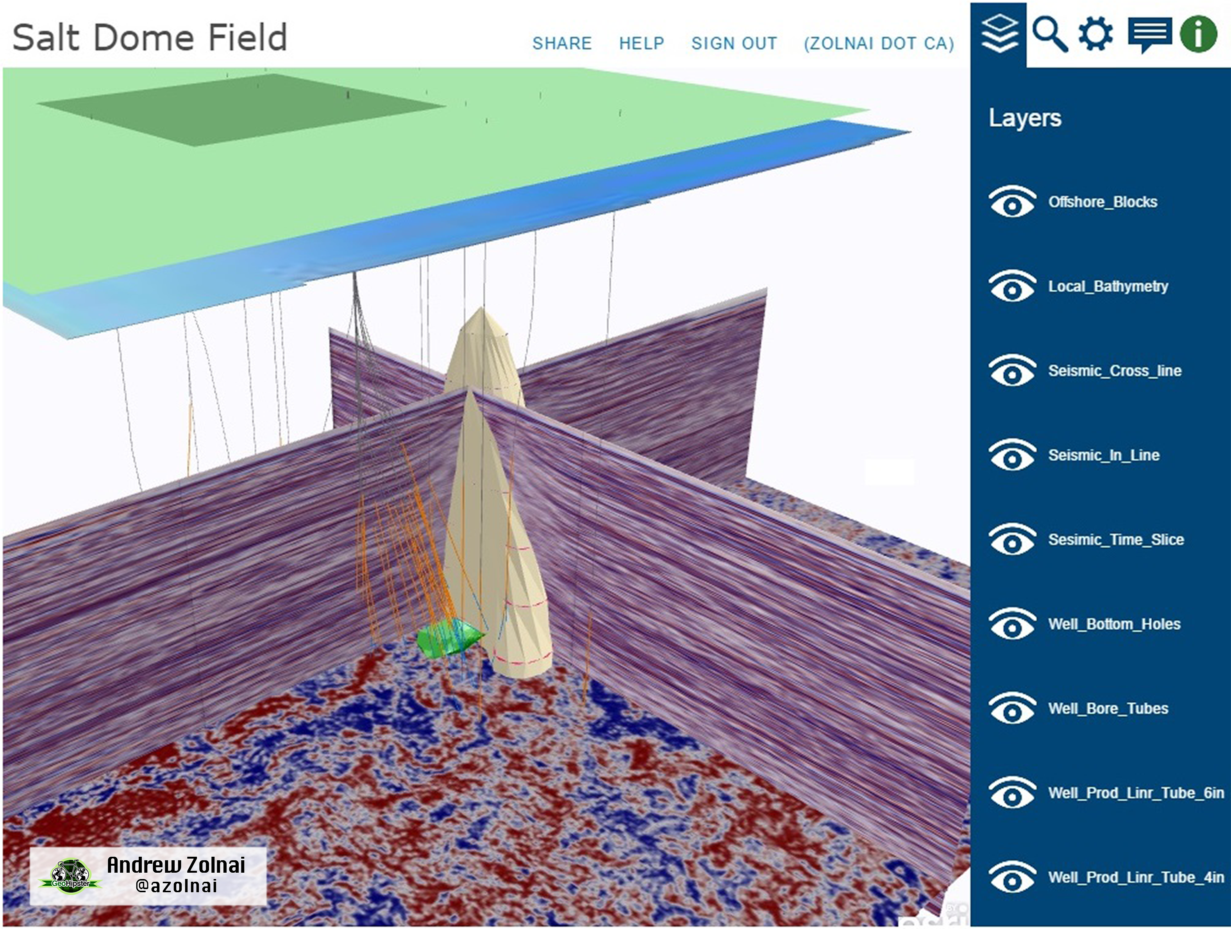Click the magnifying glass search icon
Viewport: 1231px width, 929px height.
point(1049,34)
